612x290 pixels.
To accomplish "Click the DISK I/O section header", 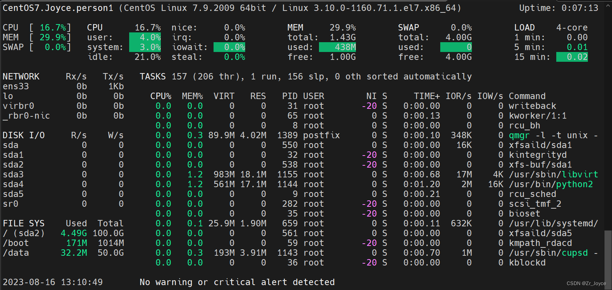I will click(24, 135).
